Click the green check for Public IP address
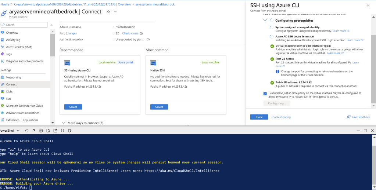 [x=272, y=83]
